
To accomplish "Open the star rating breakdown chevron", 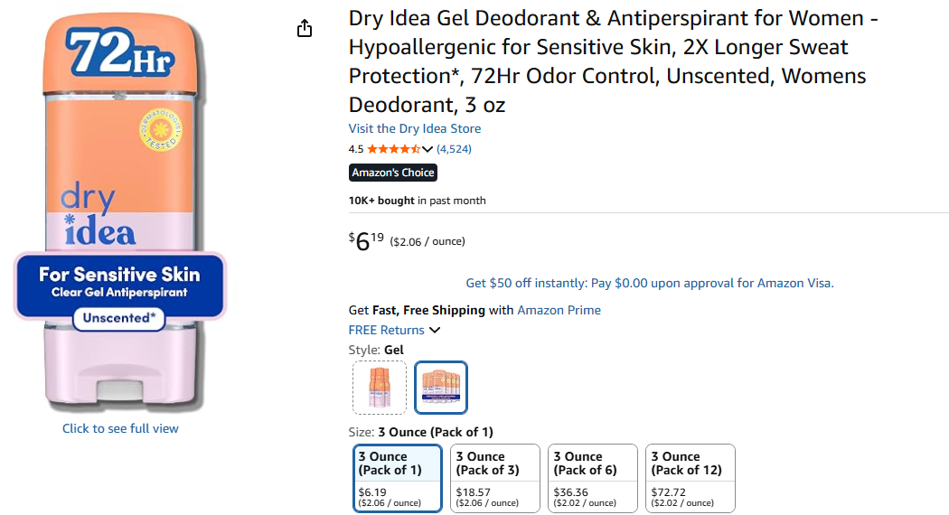I will (428, 149).
